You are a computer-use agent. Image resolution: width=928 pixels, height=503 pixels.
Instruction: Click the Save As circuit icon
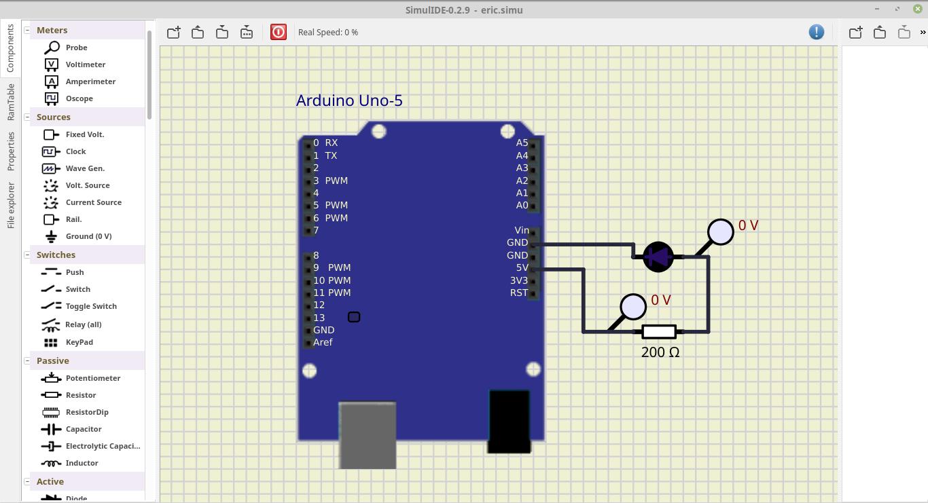click(x=247, y=32)
